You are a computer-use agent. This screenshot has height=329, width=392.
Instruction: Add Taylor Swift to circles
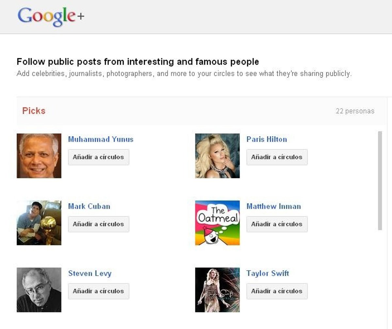pos(277,291)
